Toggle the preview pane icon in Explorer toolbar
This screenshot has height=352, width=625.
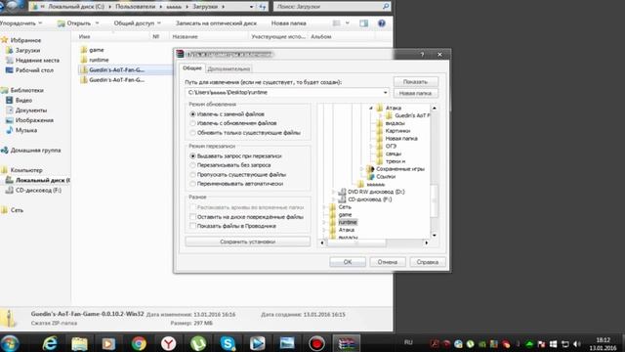[363, 23]
